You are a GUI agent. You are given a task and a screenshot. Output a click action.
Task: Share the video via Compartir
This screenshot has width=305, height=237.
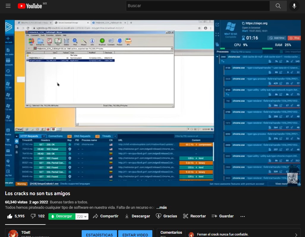click(x=106, y=216)
